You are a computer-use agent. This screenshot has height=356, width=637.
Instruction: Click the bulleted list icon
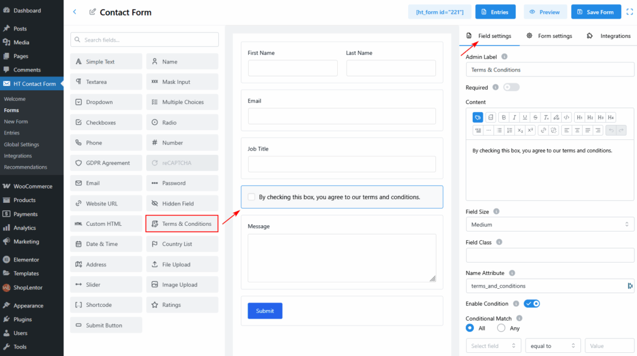point(499,130)
